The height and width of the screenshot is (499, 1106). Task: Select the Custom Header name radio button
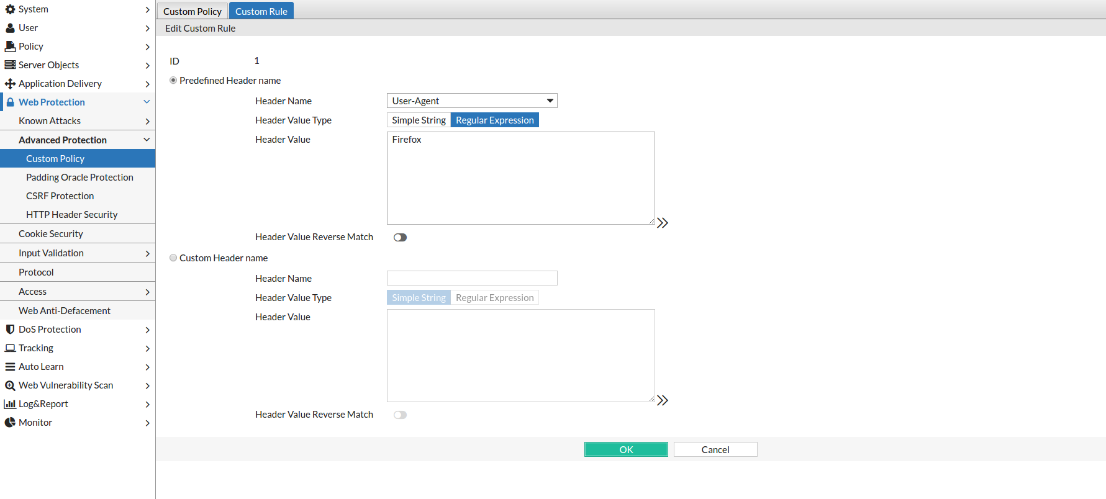173,258
